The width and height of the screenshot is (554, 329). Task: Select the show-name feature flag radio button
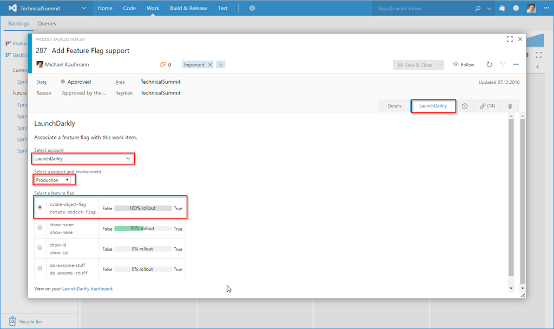coord(40,228)
